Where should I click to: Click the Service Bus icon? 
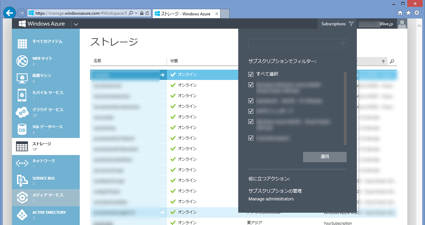(x=22, y=181)
